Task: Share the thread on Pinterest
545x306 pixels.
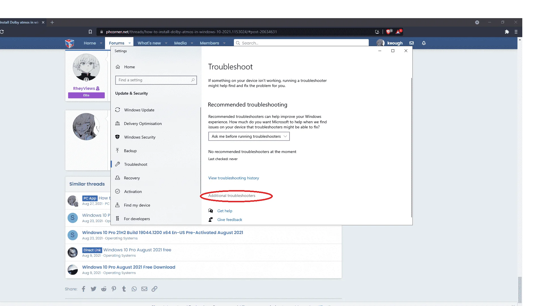Action: [114, 289]
